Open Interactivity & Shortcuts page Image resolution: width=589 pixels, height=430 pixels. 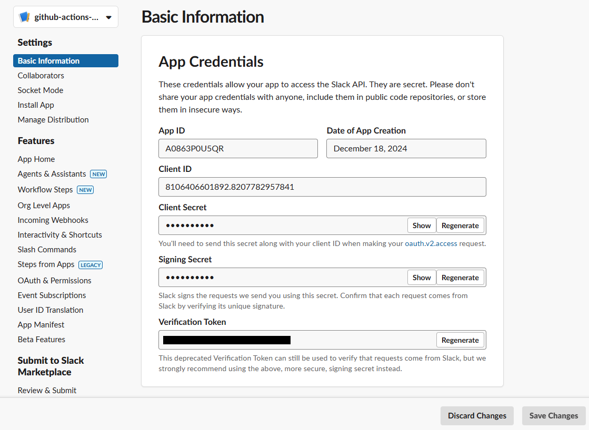coord(59,235)
